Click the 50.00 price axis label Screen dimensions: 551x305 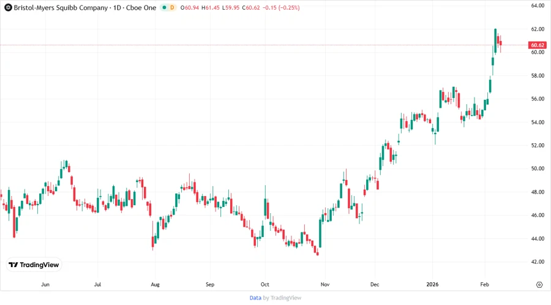pyautogui.click(x=538, y=168)
